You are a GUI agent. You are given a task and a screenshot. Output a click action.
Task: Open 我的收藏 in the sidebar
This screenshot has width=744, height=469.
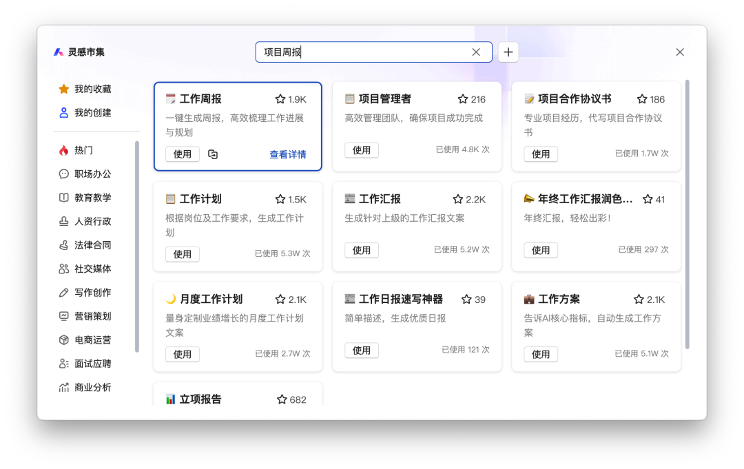85,89
